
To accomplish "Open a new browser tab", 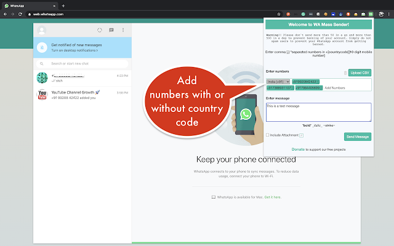I will point(63,6).
